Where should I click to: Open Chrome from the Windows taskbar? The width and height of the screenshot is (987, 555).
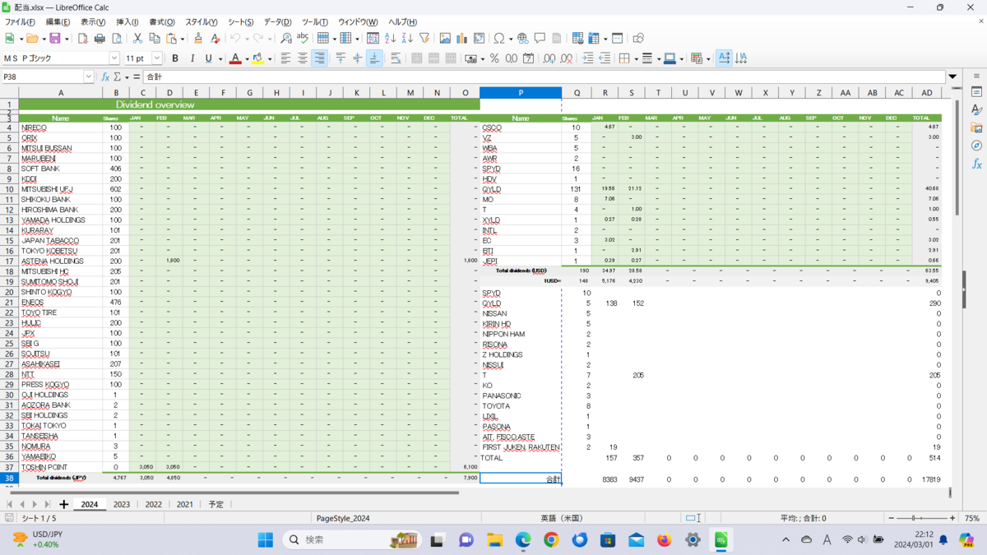pyautogui.click(x=551, y=539)
